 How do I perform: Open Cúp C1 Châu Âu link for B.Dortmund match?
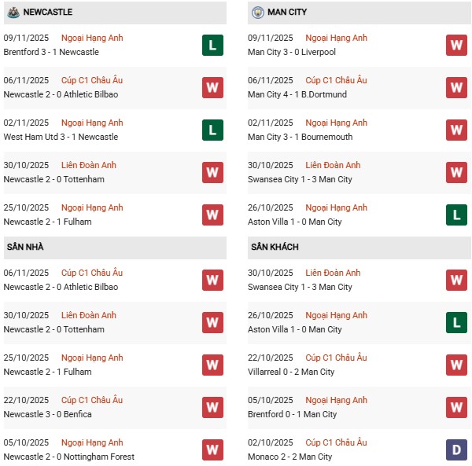(x=336, y=80)
